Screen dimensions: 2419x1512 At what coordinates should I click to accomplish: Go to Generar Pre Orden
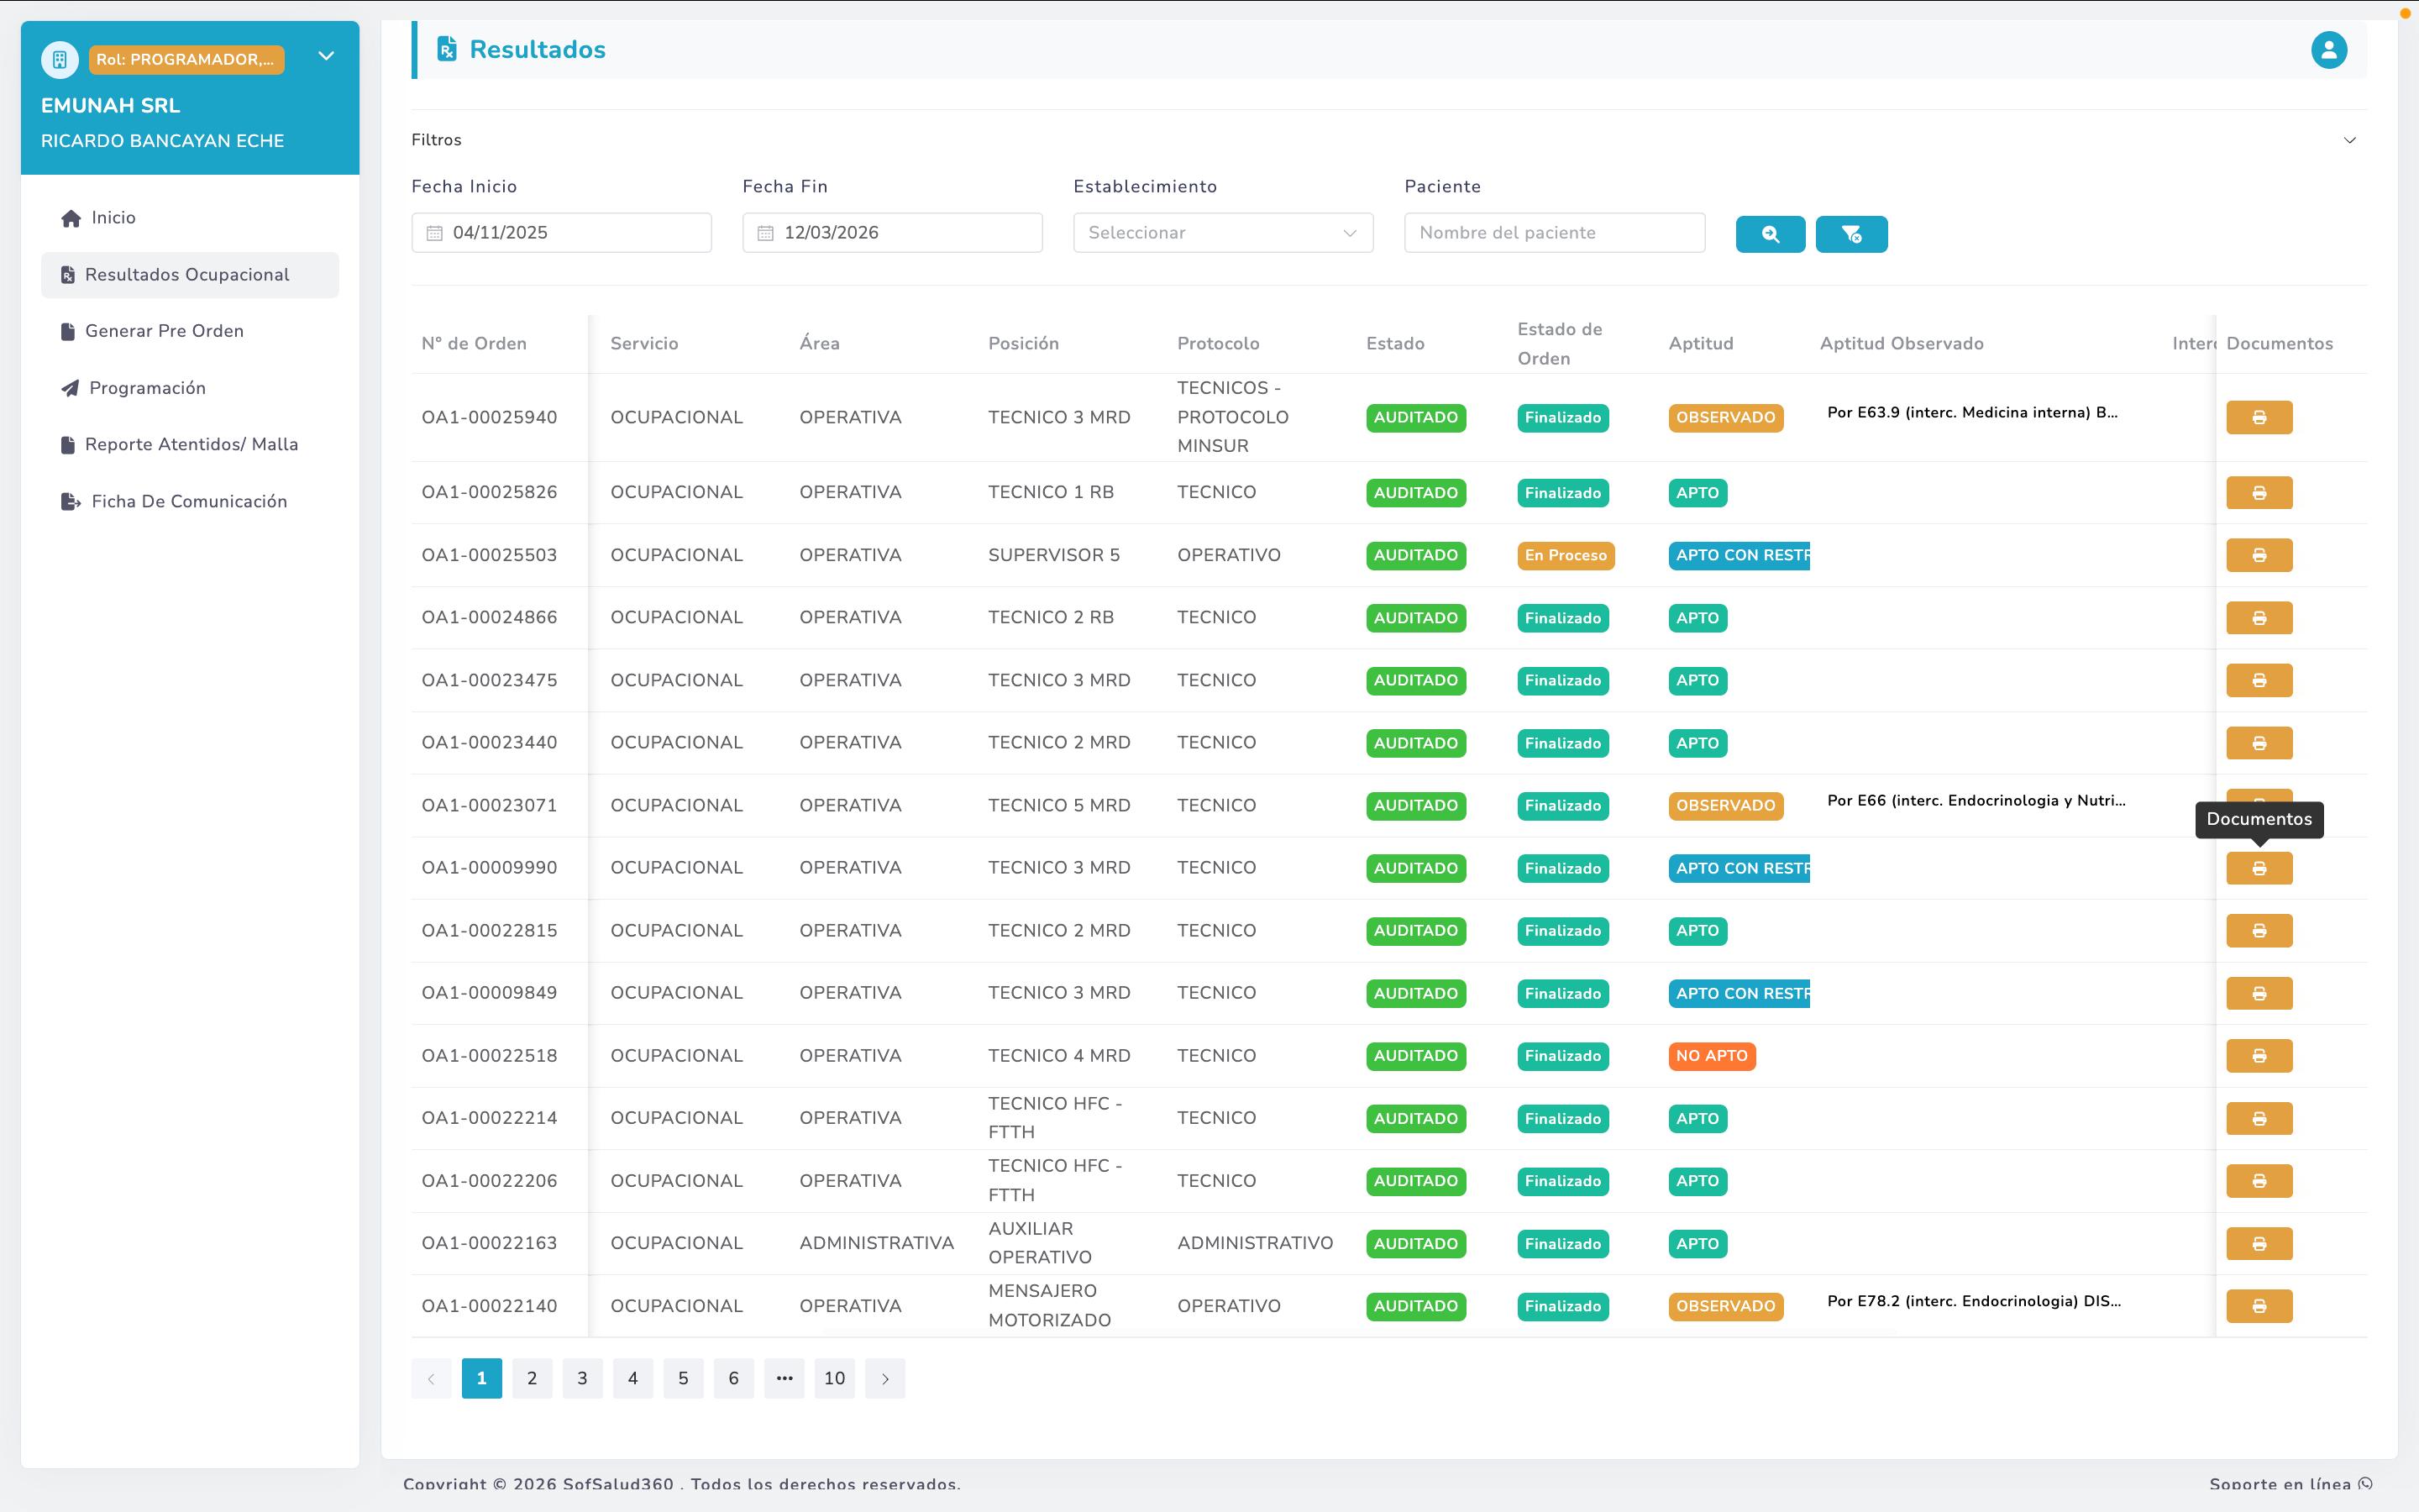point(164,331)
